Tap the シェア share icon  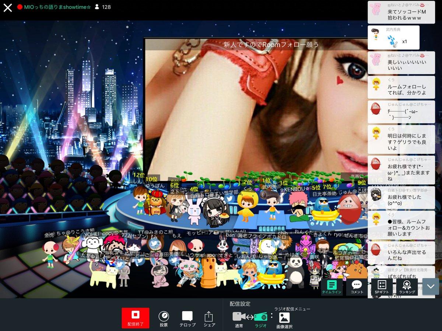pos(209,318)
